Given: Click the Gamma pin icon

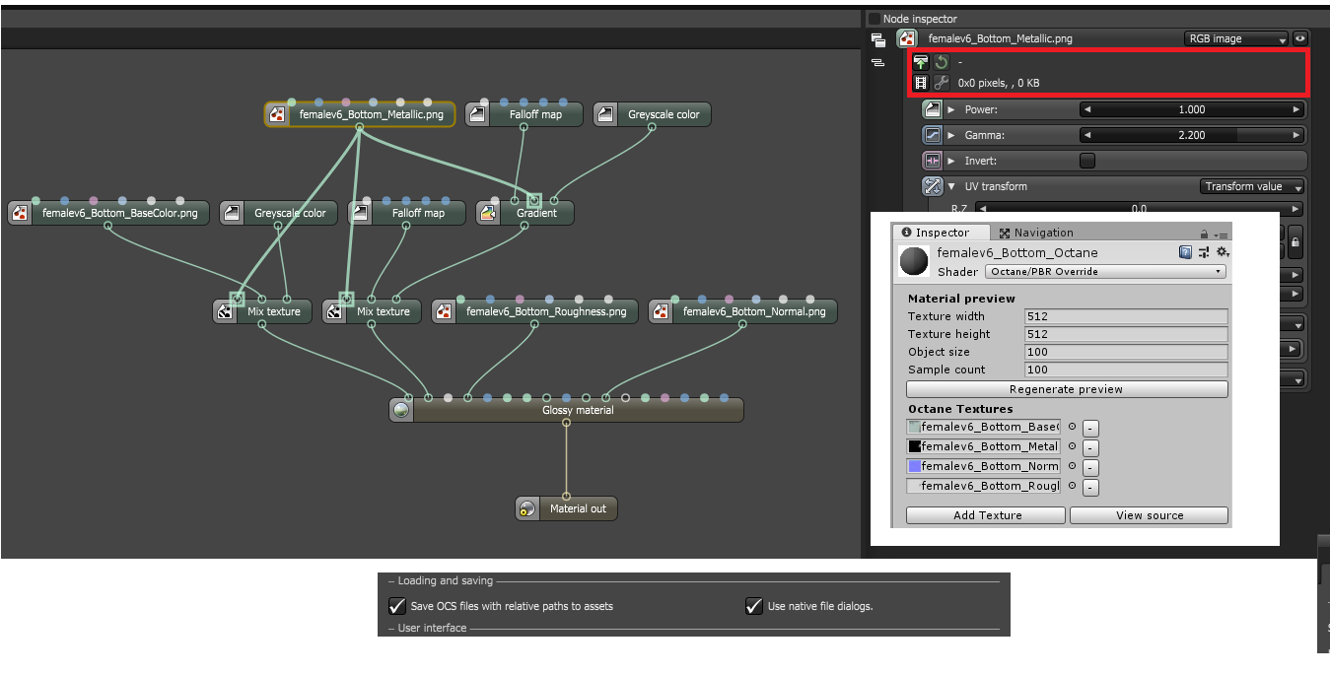Looking at the screenshot, I should click(x=932, y=135).
